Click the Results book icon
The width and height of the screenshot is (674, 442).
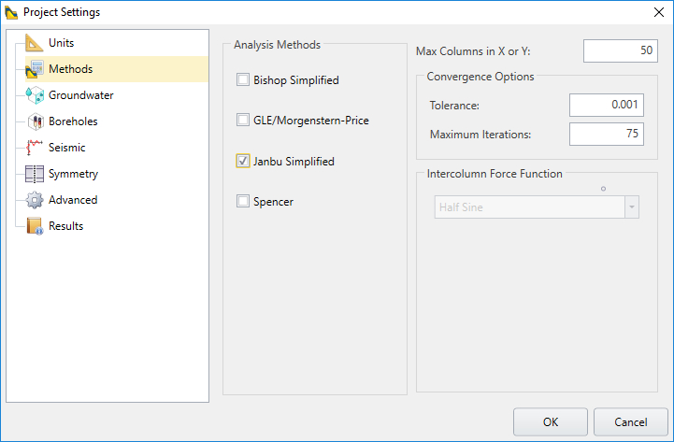pyautogui.click(x=35, y=226)
